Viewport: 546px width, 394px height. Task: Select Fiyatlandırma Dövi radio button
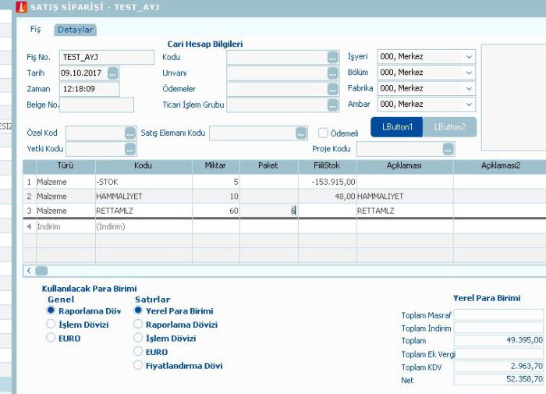[138, 364]
